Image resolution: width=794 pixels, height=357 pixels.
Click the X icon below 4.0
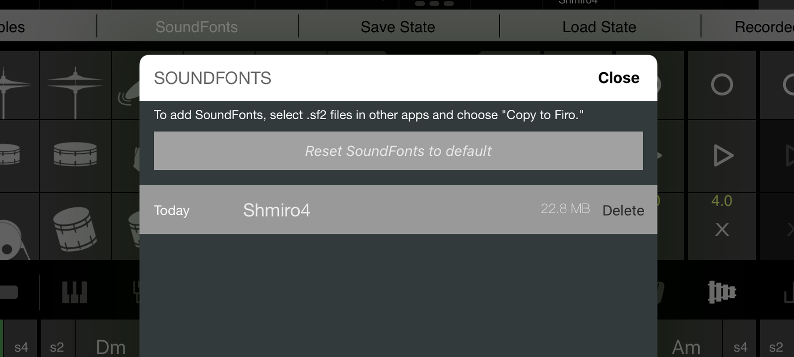pyautogui.click(x=722, y=229)
